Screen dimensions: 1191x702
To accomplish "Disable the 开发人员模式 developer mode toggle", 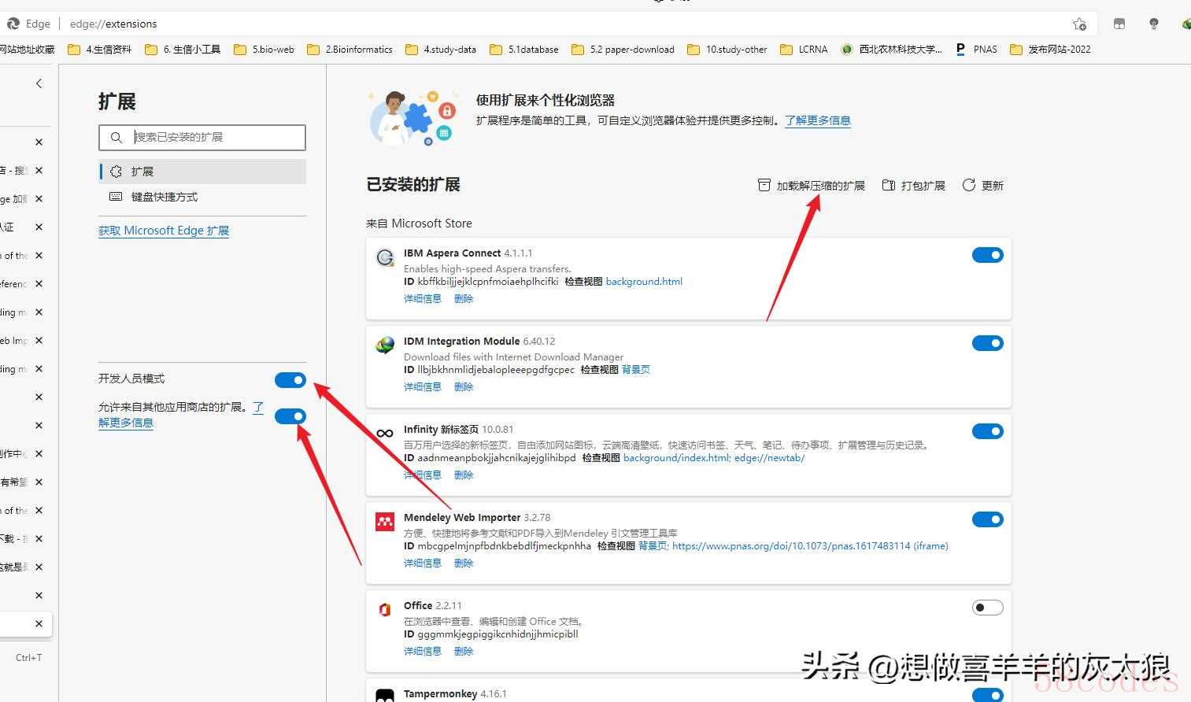I will tap(290, 380).
